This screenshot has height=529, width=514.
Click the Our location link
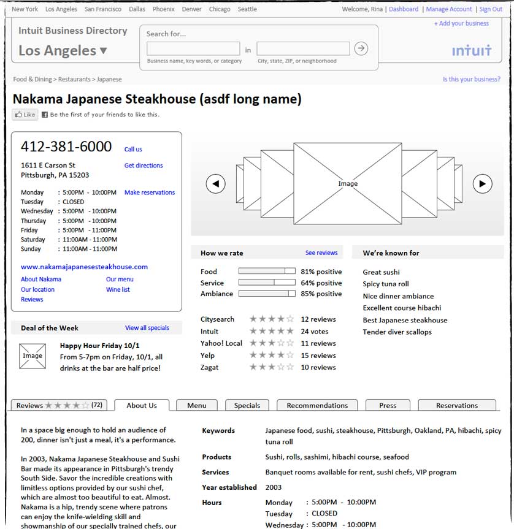(x=37, y=289)
